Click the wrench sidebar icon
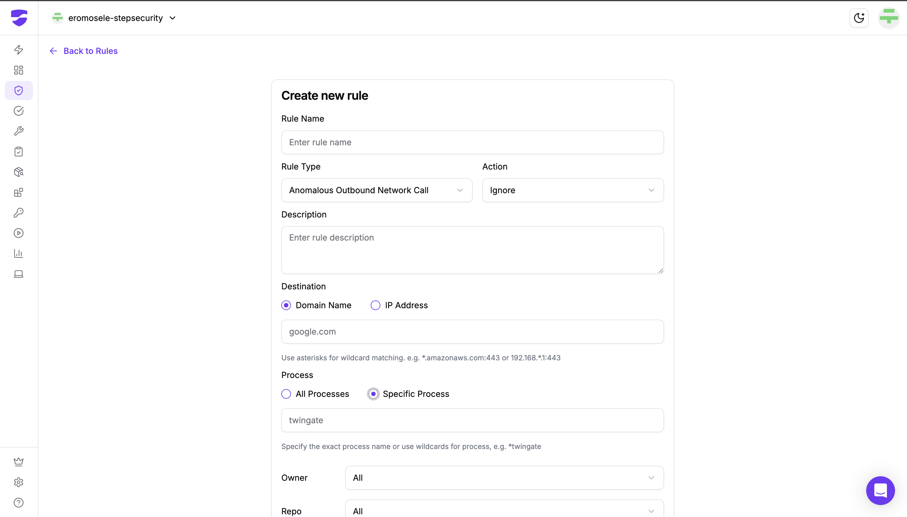The height and width of the screenshot is (517, 907). point(19,131)
